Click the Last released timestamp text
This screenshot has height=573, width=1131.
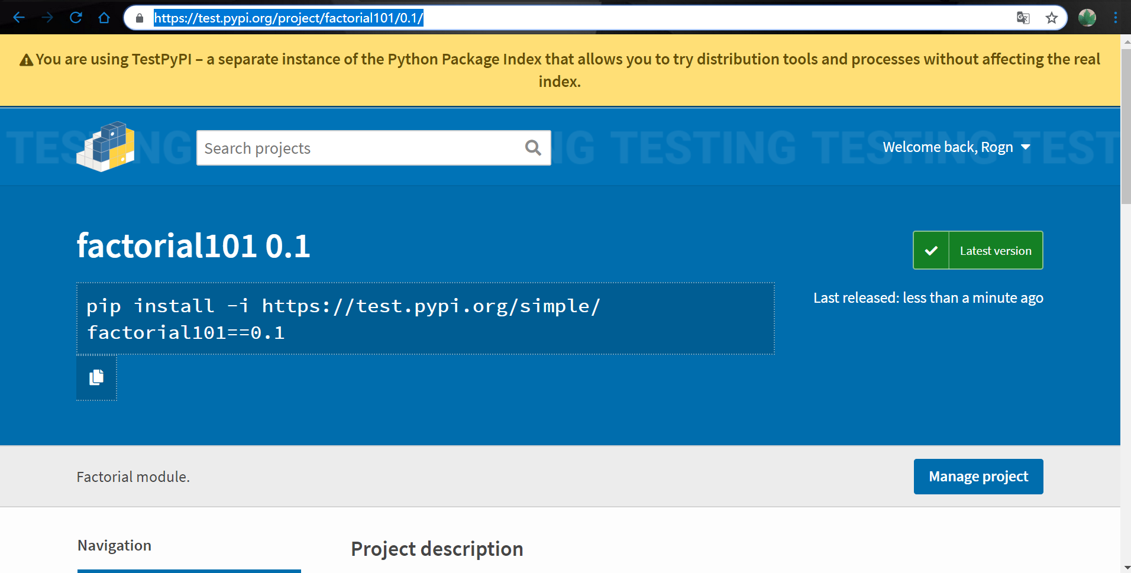click(928, 298)
